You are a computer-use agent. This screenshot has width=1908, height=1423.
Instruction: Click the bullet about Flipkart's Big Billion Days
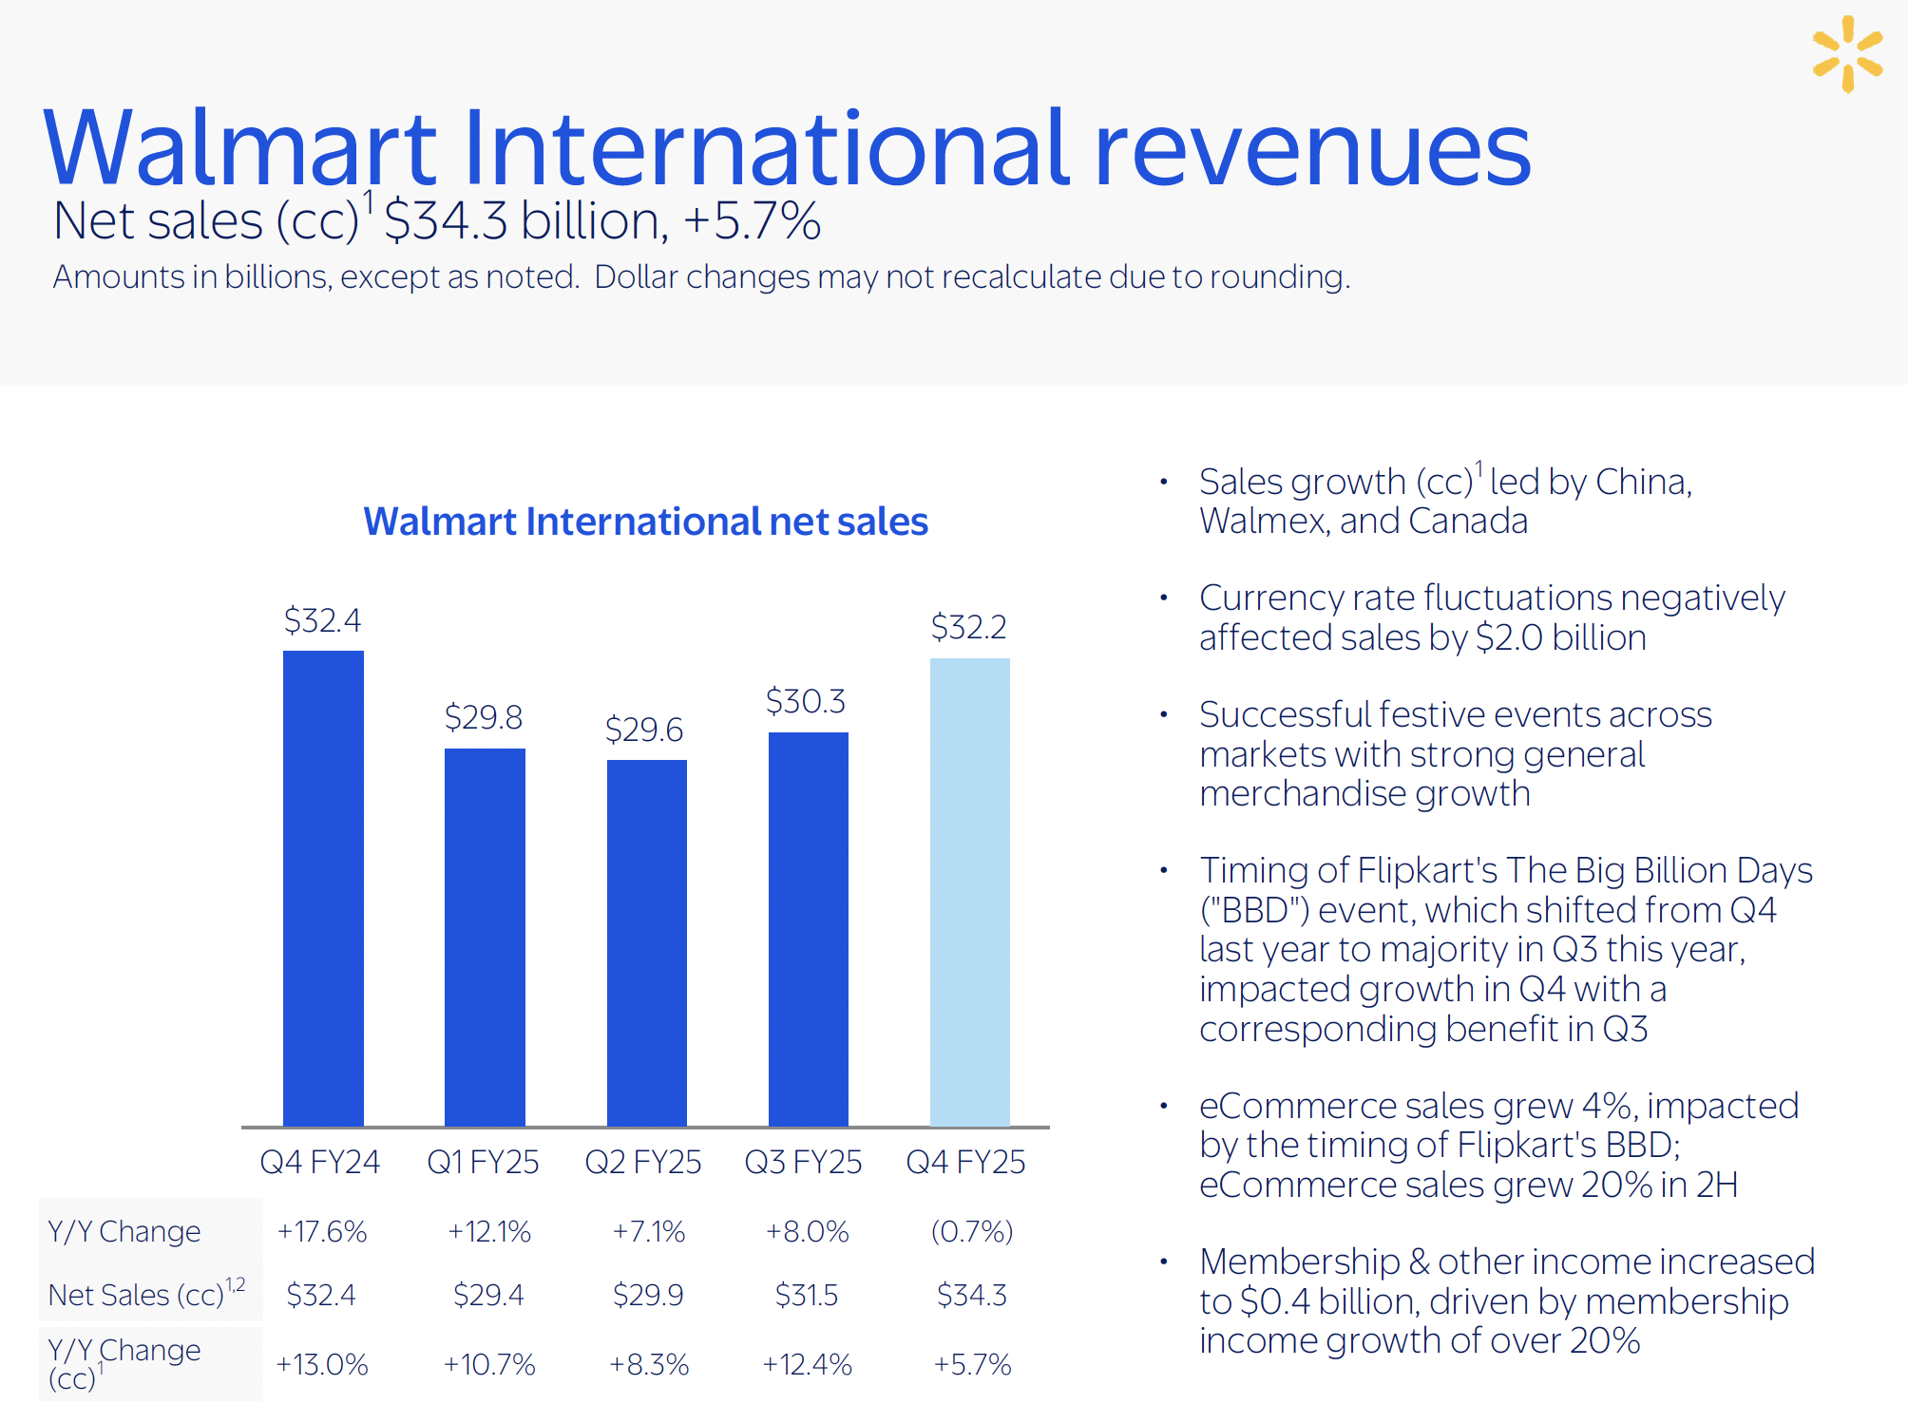(1505, 949)
